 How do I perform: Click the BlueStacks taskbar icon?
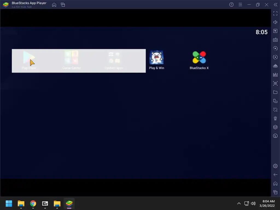[x=69, y=203]
